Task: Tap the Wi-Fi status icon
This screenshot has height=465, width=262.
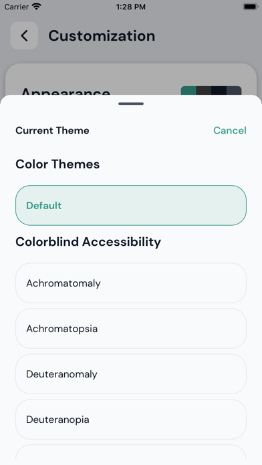Action: pyautogui.click(x=37, y=7)
